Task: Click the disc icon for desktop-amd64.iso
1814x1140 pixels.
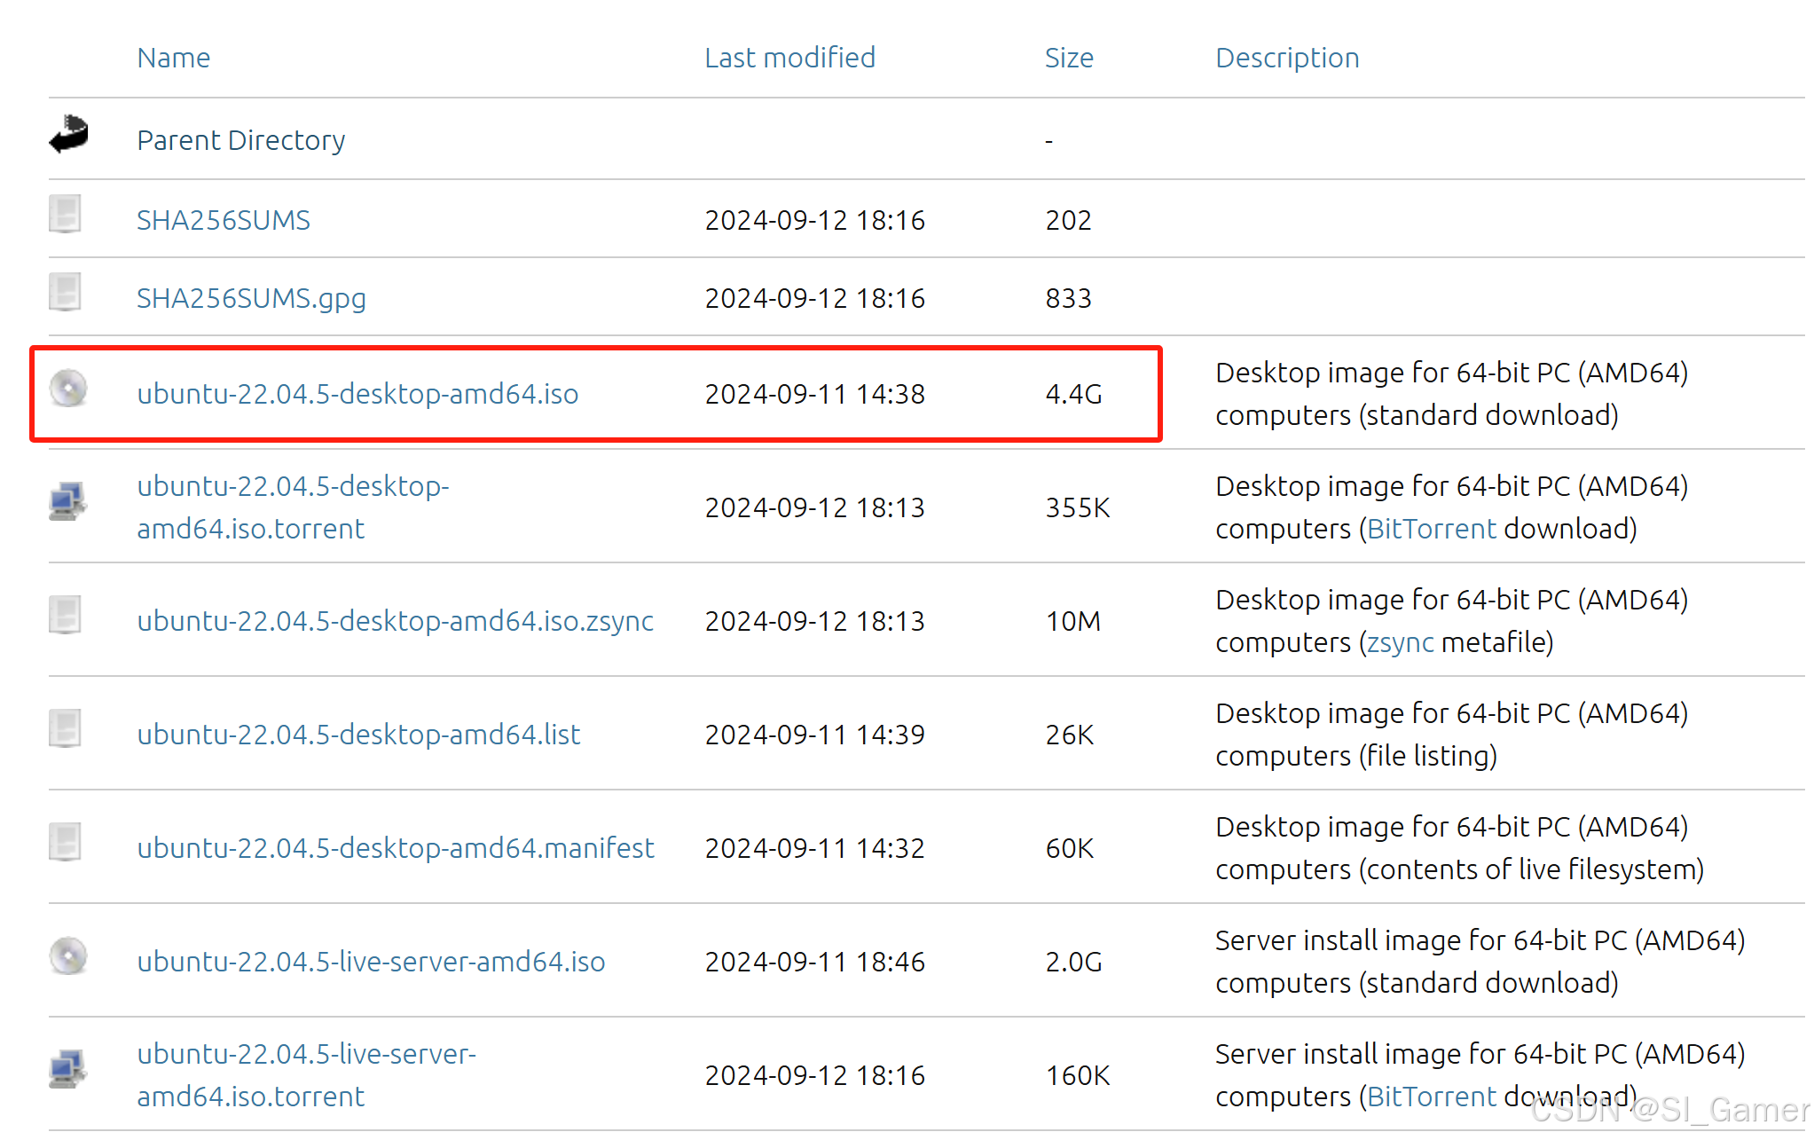Action: (68, 389)
